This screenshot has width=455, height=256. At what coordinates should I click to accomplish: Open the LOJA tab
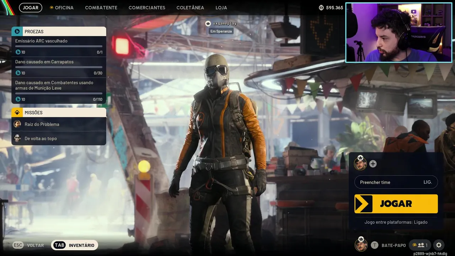[221, 7]
